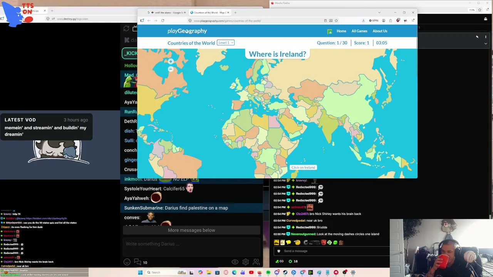Open reader view icon in address bar
Viewport: 493px width, 277px height.
(x=325, y=21)
